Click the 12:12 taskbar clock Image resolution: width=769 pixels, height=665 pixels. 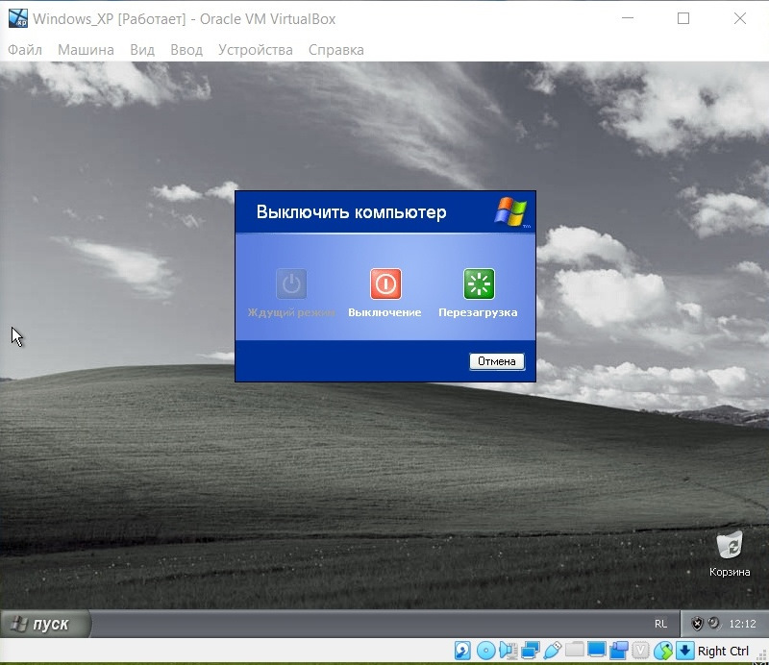coord(742,624)
